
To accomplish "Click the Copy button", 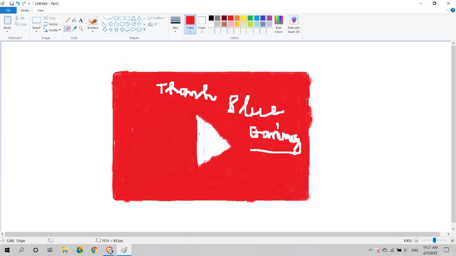I will [20, 24].
